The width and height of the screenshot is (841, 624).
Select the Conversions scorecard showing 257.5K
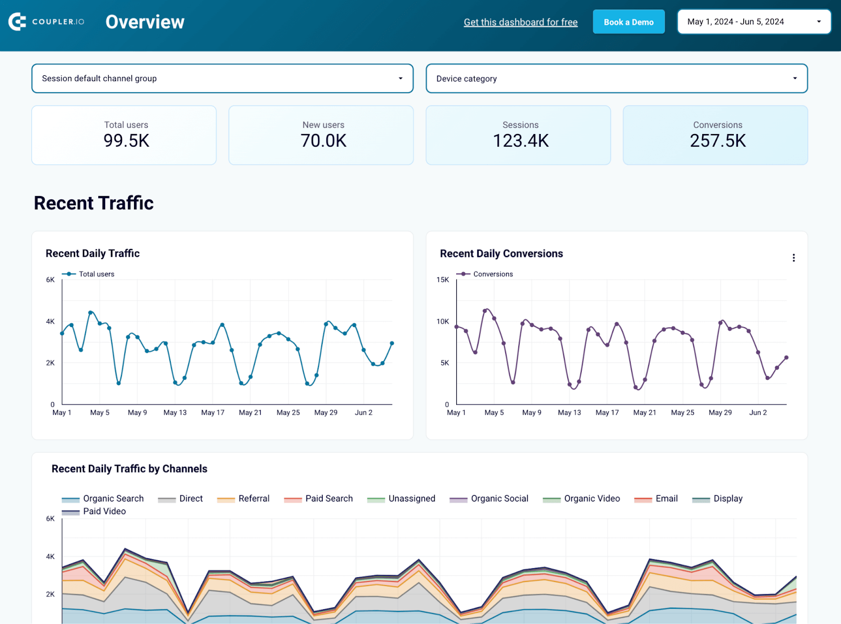pyautogui.click(x=715, y=135)
